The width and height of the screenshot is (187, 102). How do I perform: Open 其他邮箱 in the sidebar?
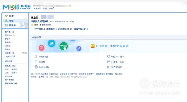pyautogui.click(x=8, y=61)
